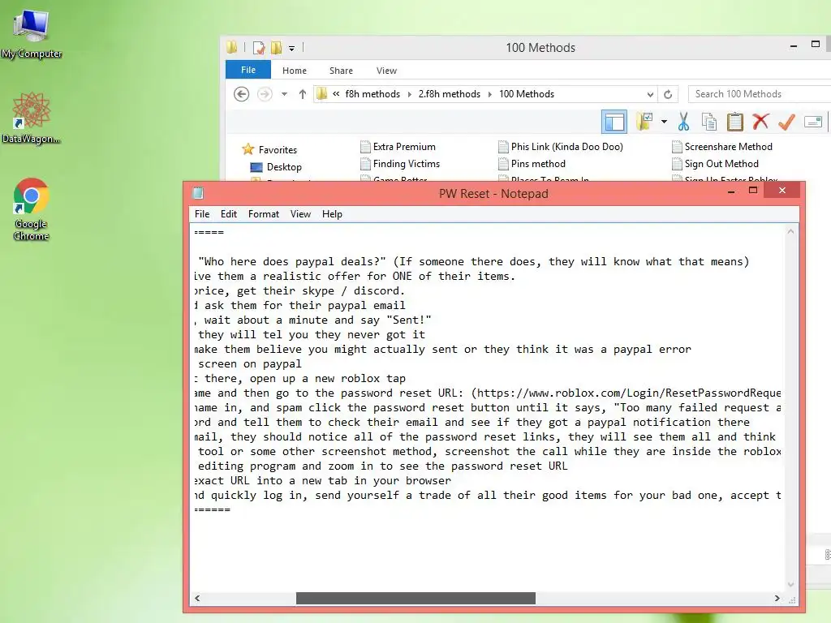Switch to Explorer Share tab

tap(341, 71)
